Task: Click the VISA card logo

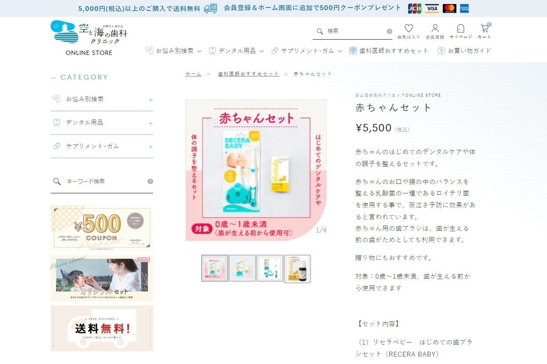Action: coord(432,8)
